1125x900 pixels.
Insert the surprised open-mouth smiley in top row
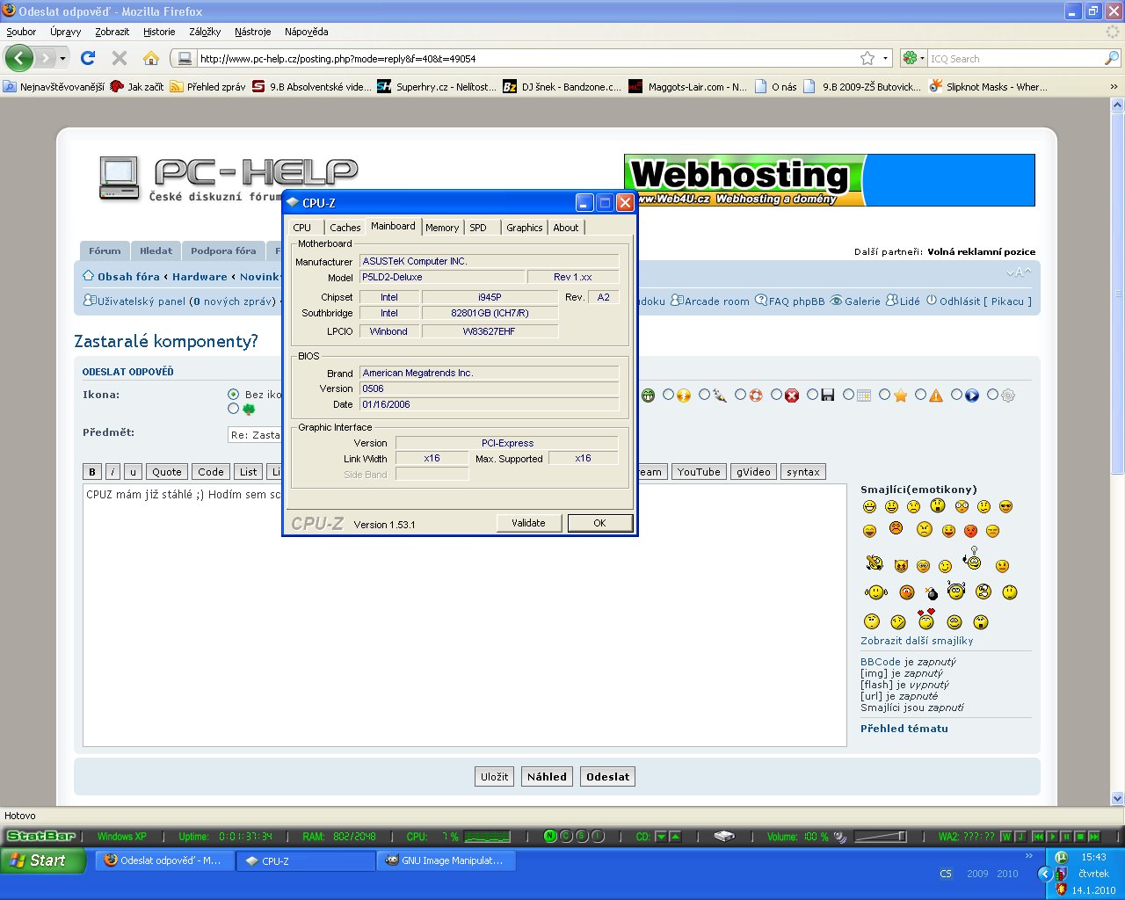[x=938, y=505]
